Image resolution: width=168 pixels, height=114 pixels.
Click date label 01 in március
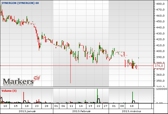pos(114,106)
